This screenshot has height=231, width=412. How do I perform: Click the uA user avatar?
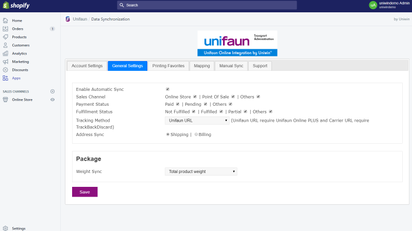[x=373, y=5]
